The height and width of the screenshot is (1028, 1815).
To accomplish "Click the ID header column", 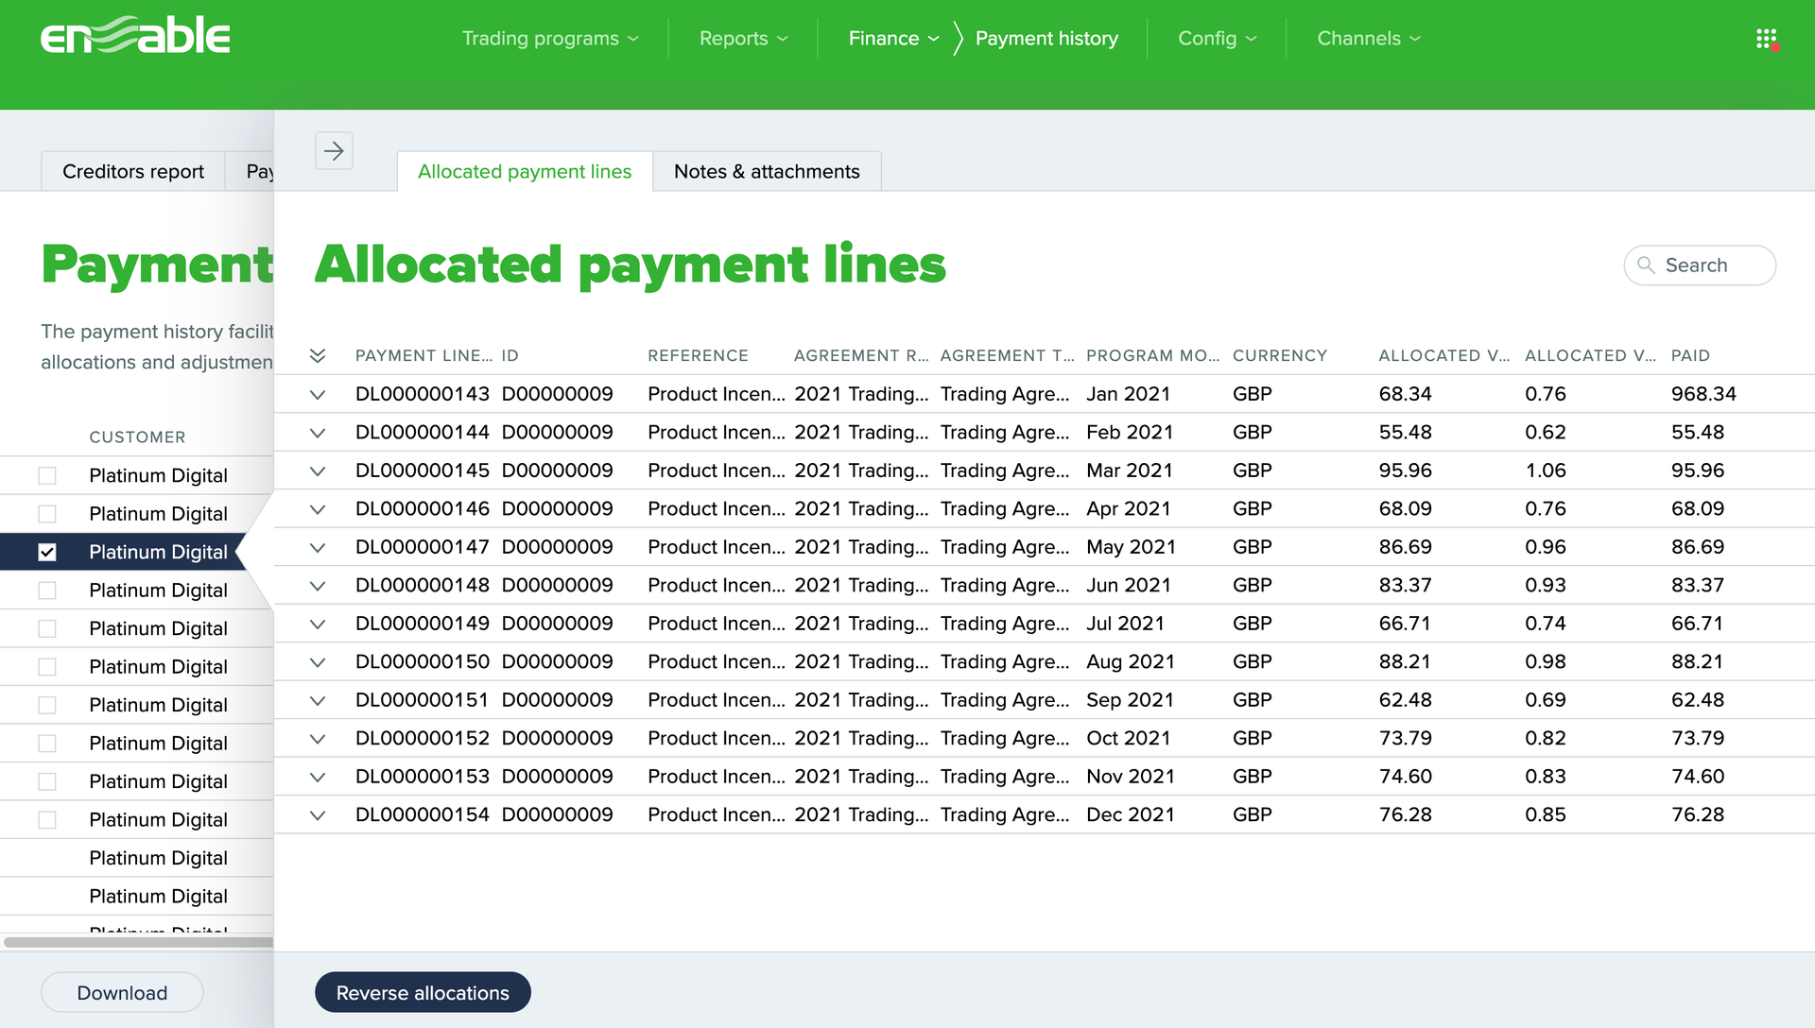I will click(510, 356).
